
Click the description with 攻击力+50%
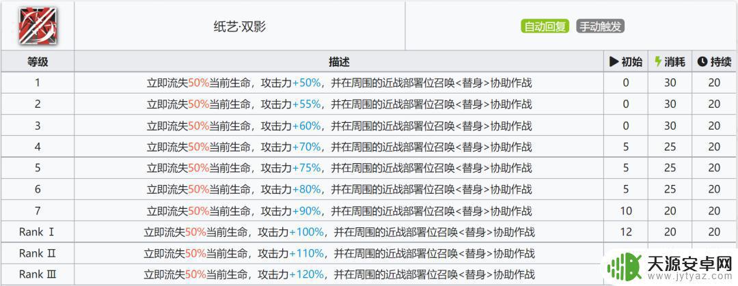[339, 83]
